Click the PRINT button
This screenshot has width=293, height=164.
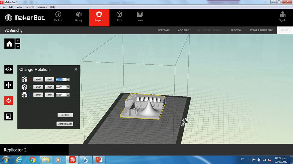285,30
